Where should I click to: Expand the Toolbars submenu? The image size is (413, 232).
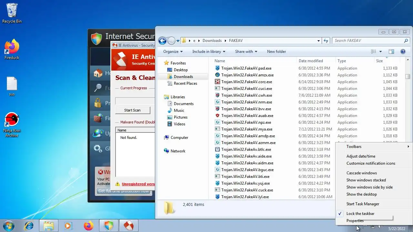374,147
